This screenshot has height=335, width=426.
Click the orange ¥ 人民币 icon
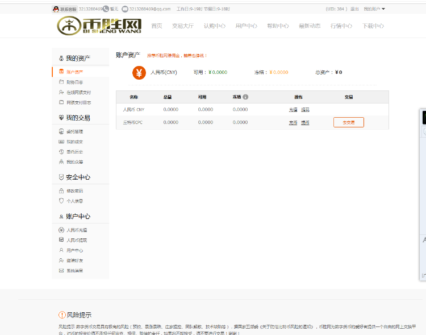coord(139,73)
